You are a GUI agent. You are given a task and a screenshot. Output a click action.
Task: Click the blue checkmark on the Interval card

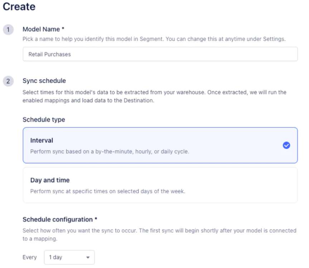pyautogui.click(x=286, y=145)
